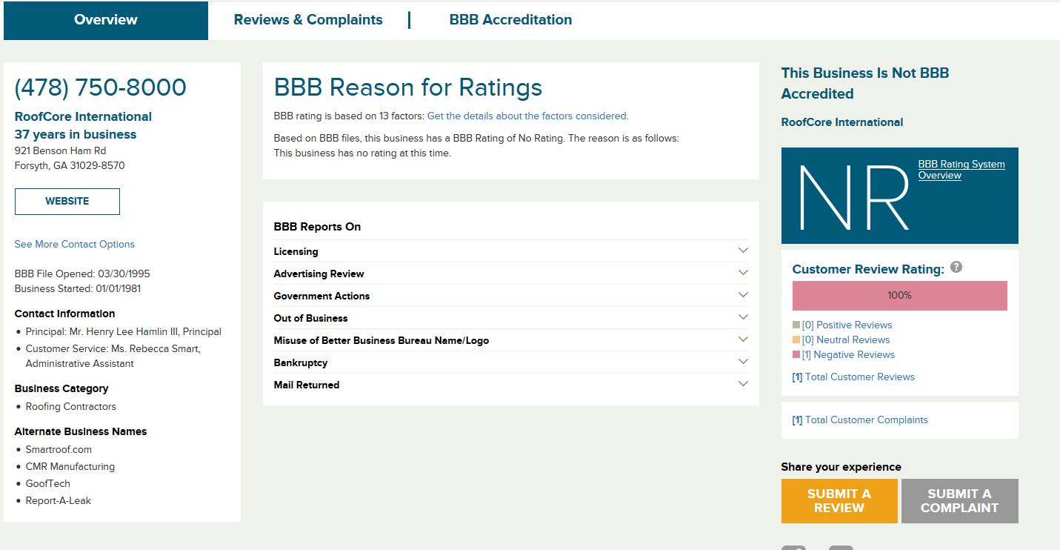
Task: Click the help icon beside Customer Review Rating
Action: tap(956, 268)
